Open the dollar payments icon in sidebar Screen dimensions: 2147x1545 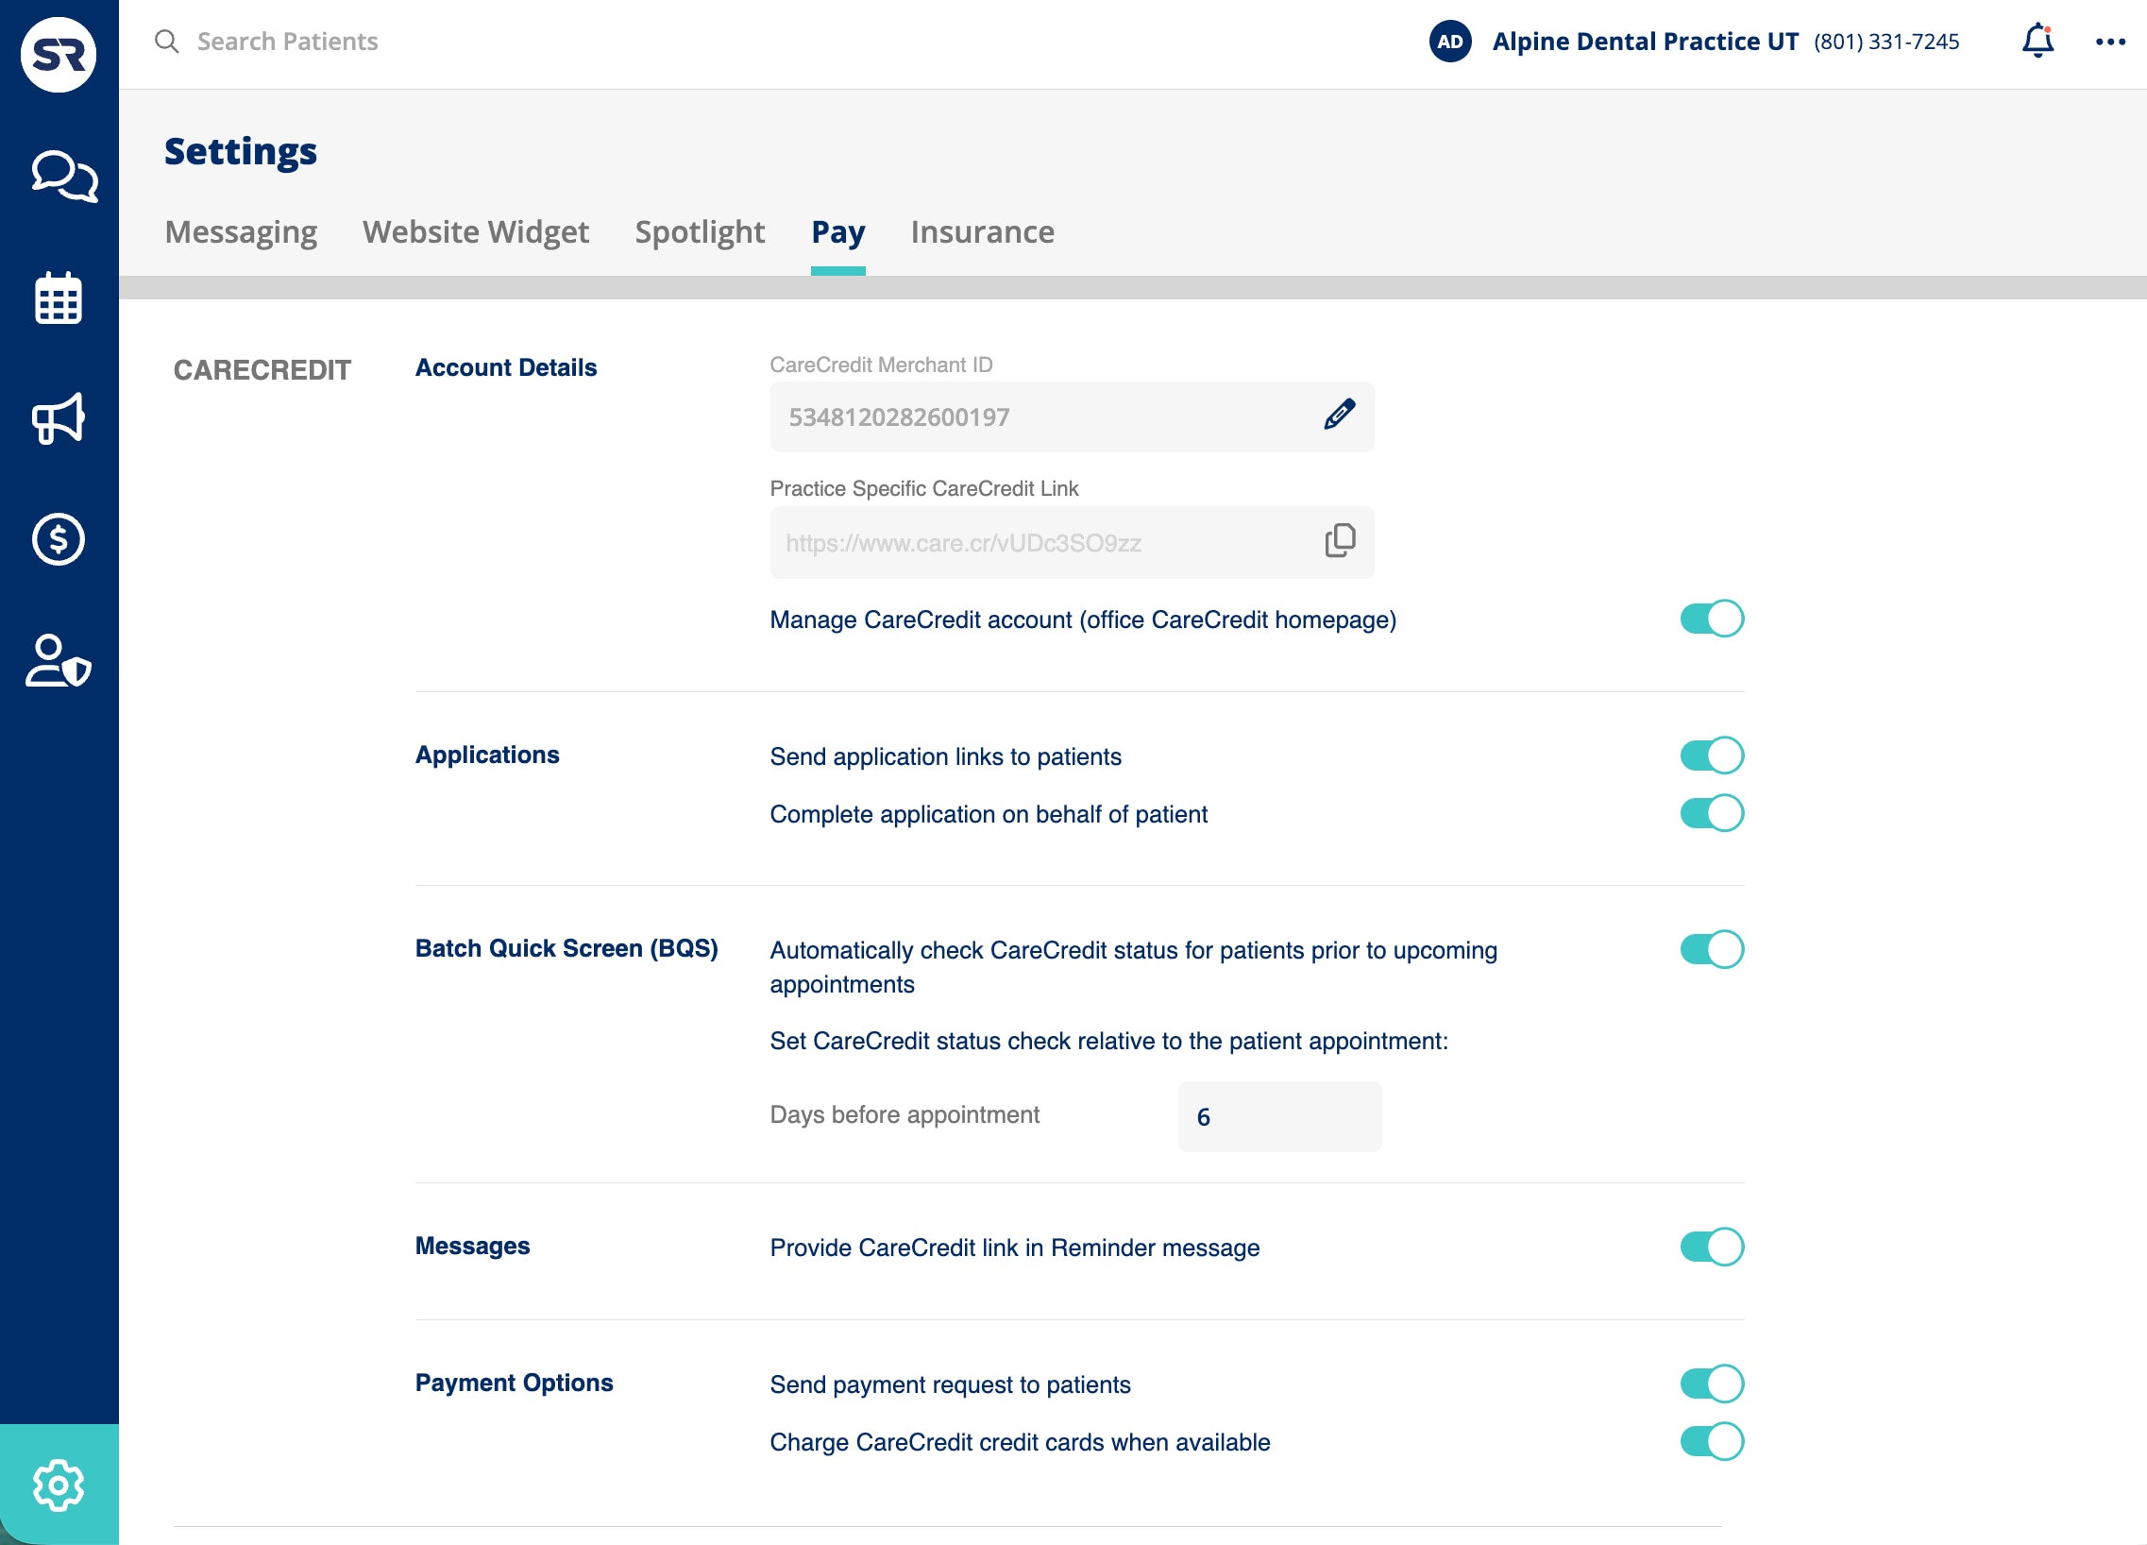click(x=59, y=539)
